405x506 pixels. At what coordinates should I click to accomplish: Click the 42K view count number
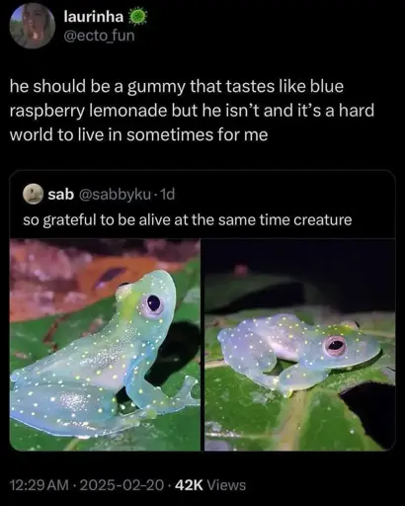pyautogui.click(x=189, y=485)
